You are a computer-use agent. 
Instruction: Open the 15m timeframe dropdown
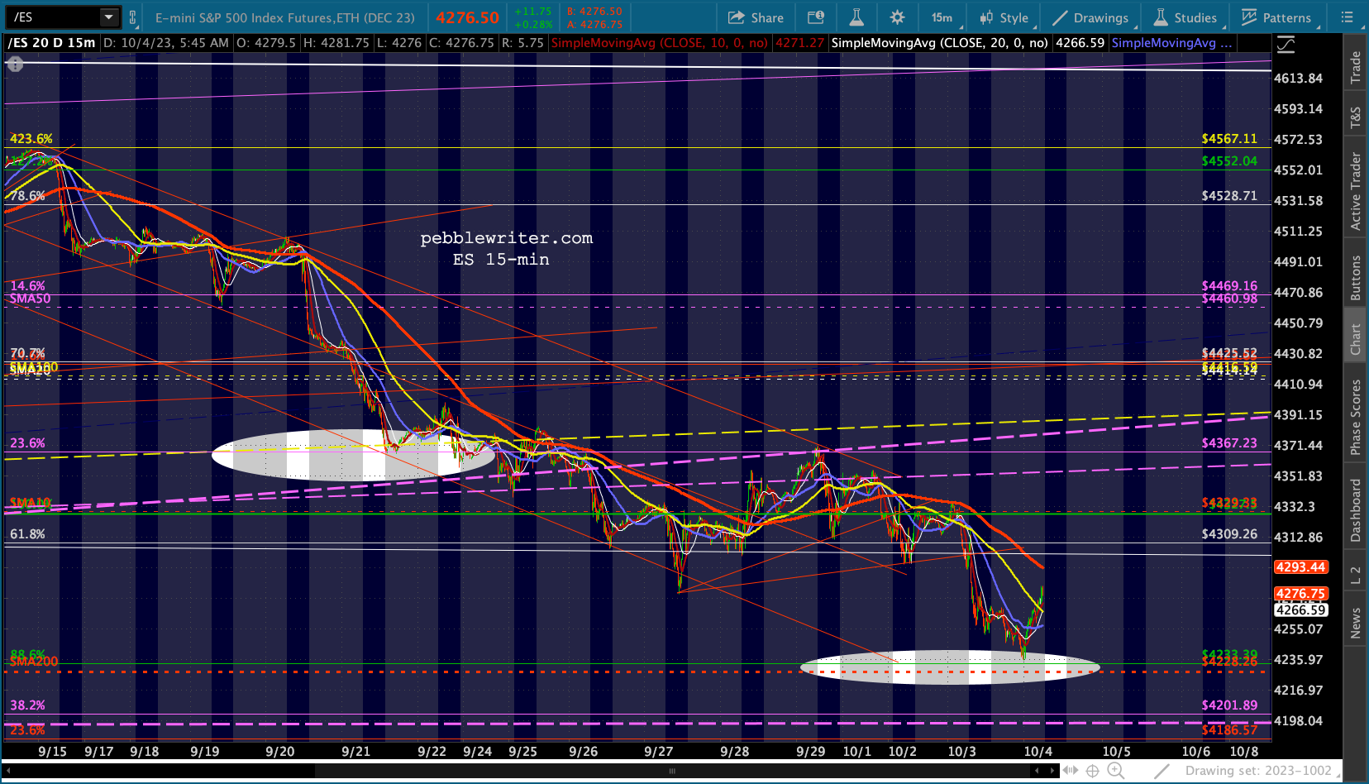pos(942,17)
